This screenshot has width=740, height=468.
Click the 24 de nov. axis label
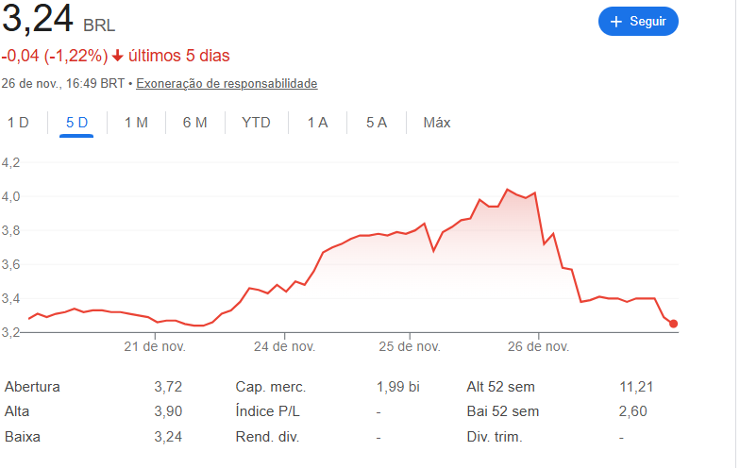[284, 346]
